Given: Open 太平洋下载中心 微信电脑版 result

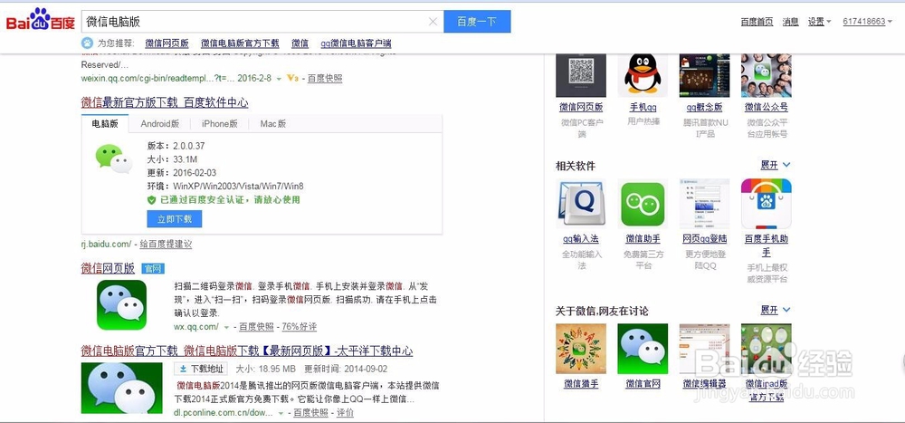Looking at the screenshot, I should 246,351.
